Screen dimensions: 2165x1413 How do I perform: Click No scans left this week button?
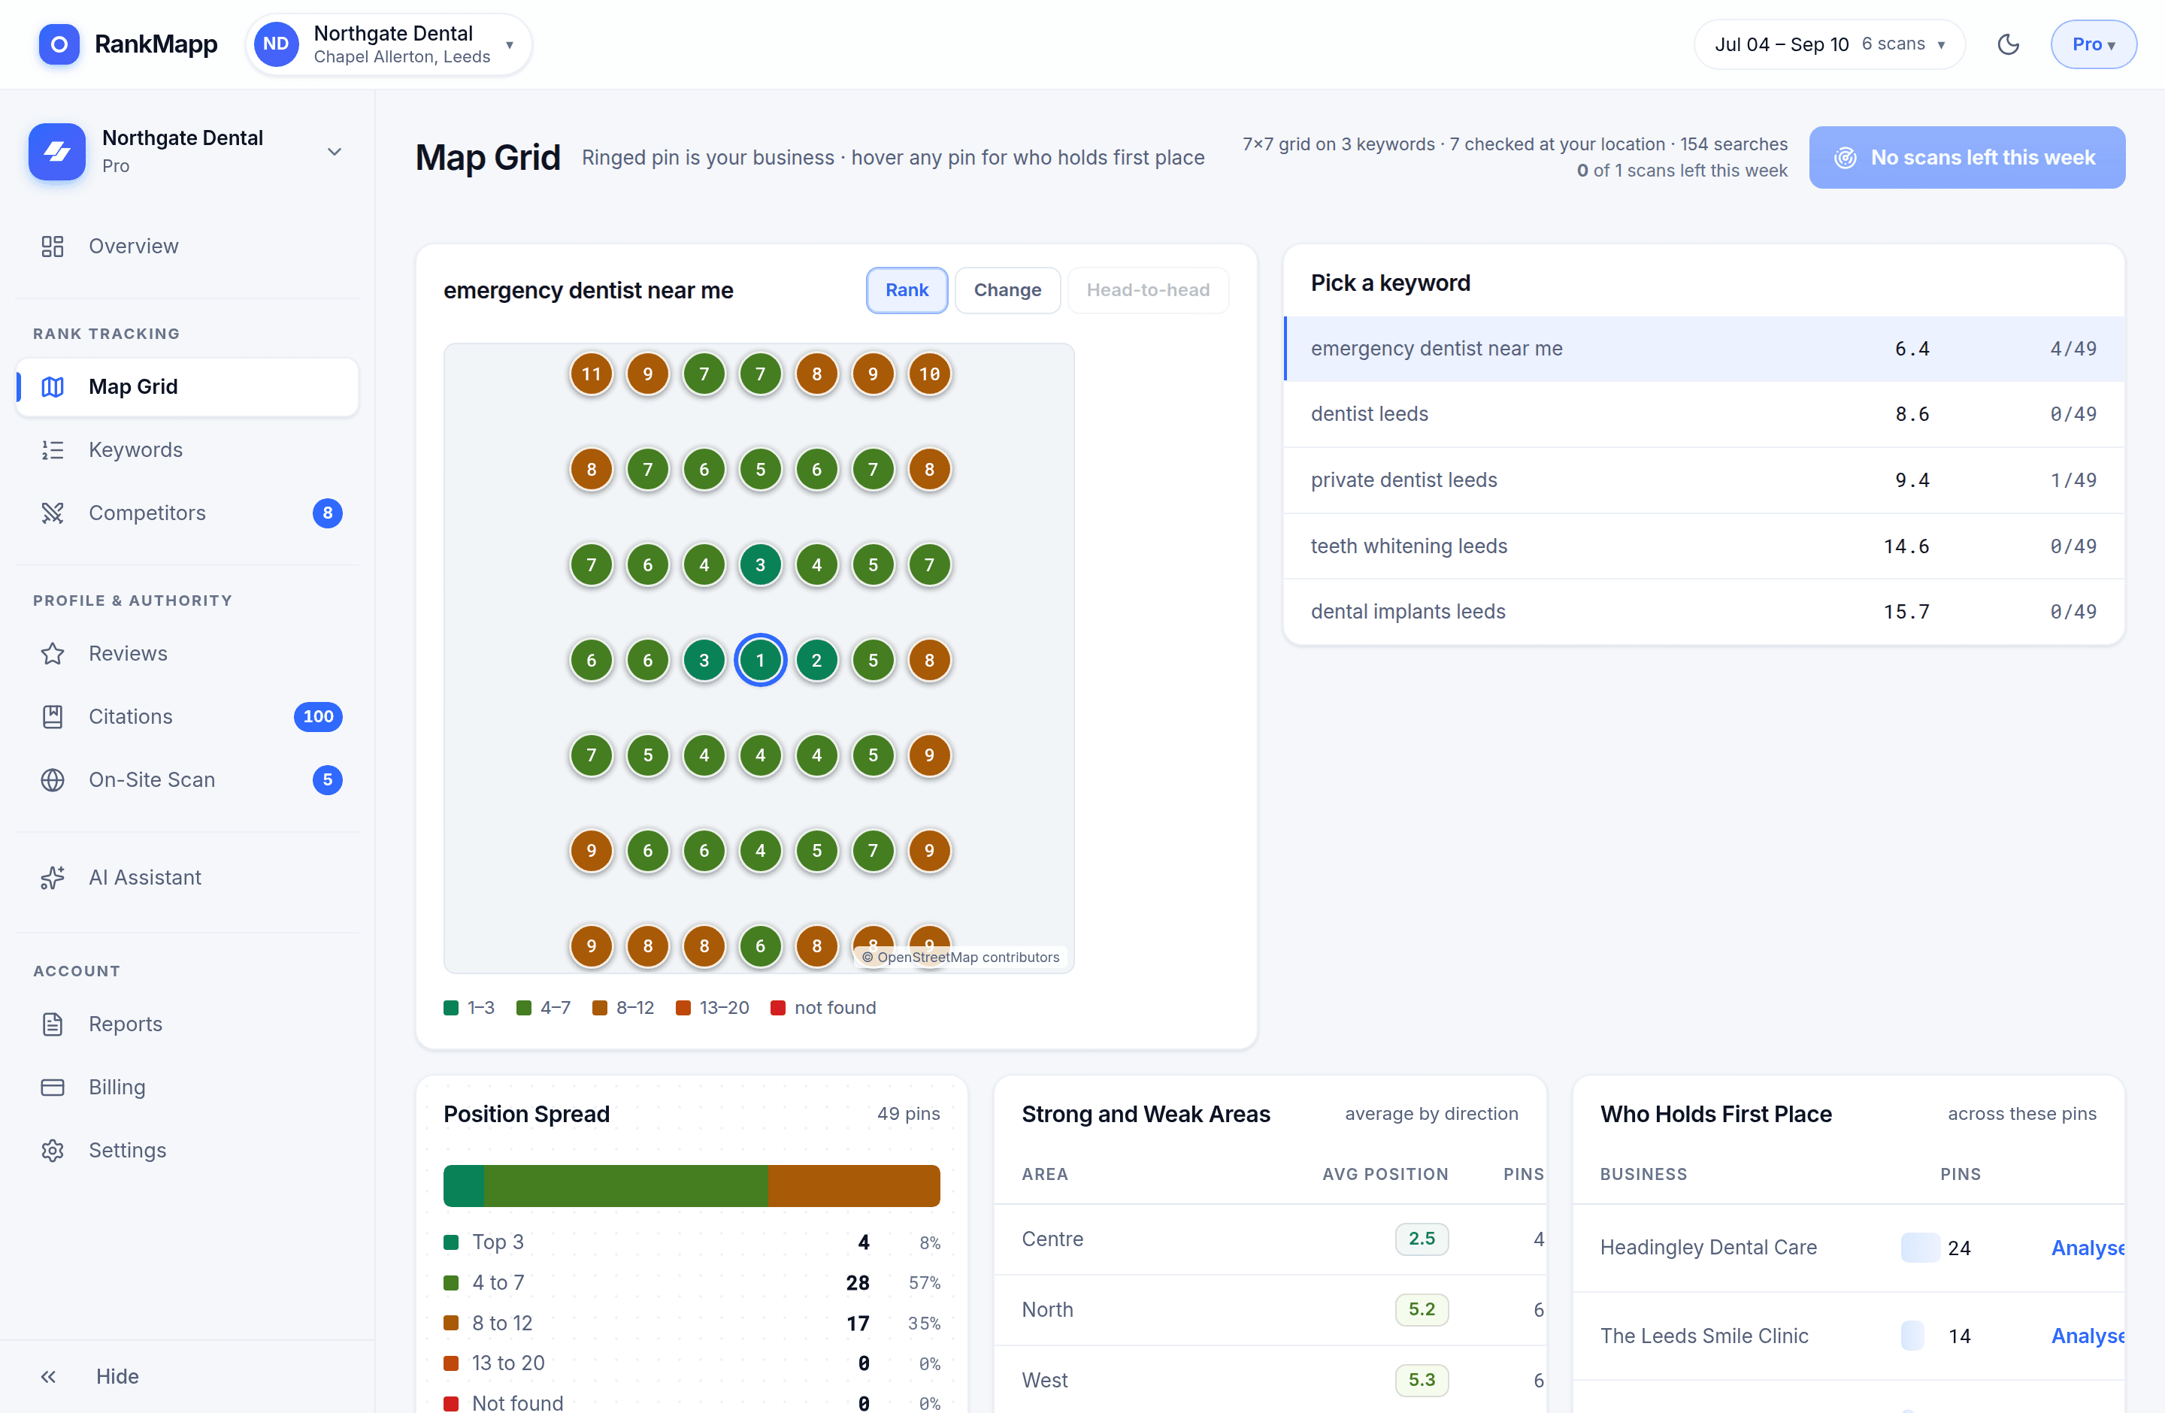click(x=1967, y=157)
